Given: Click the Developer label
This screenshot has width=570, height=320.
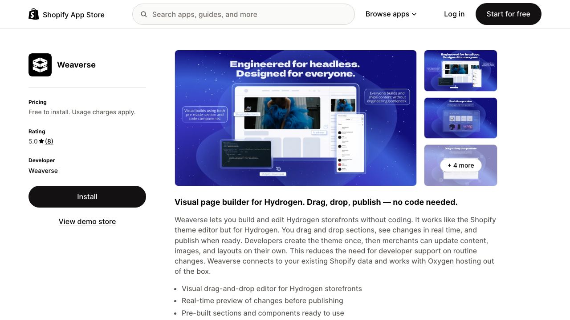Looking at the screenshot, I should pos(42,160).
